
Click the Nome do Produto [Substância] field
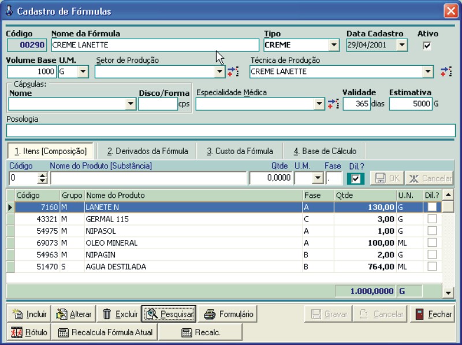149,178
